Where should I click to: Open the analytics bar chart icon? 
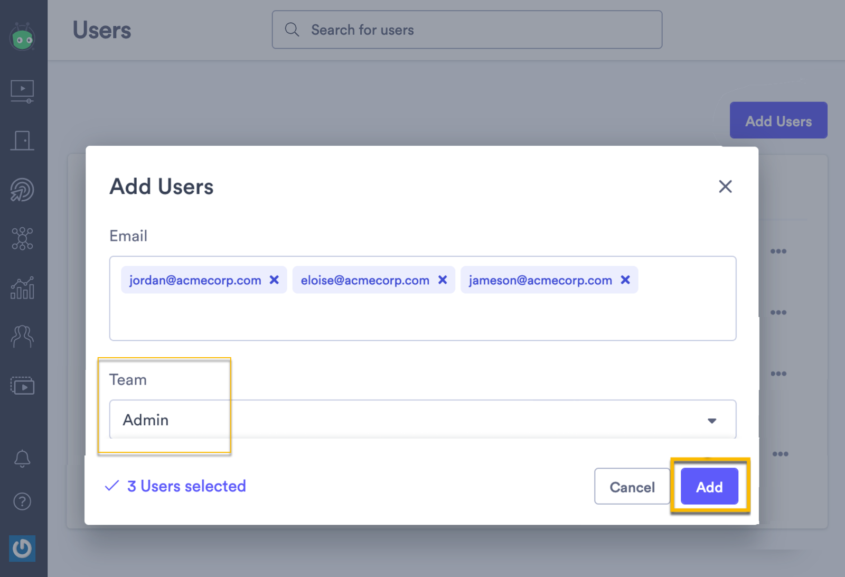[x=22, y=288]
